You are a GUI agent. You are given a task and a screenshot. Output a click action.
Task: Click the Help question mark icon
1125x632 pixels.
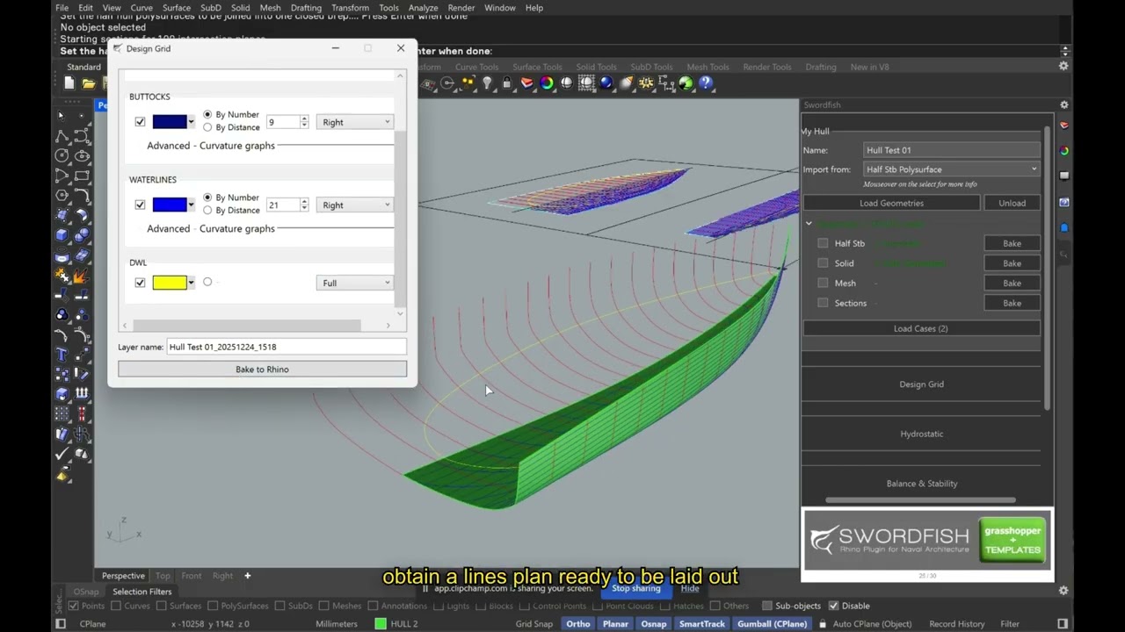(706, 83)
